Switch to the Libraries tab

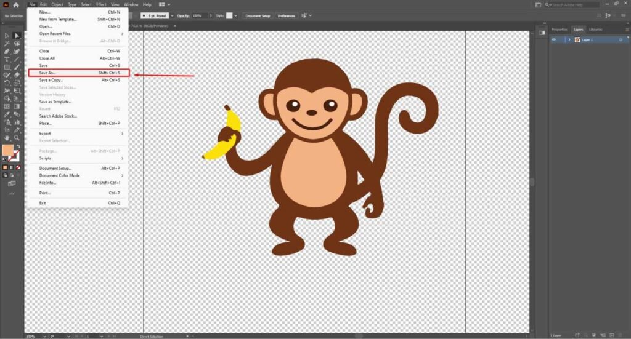(x=596, y=30)
